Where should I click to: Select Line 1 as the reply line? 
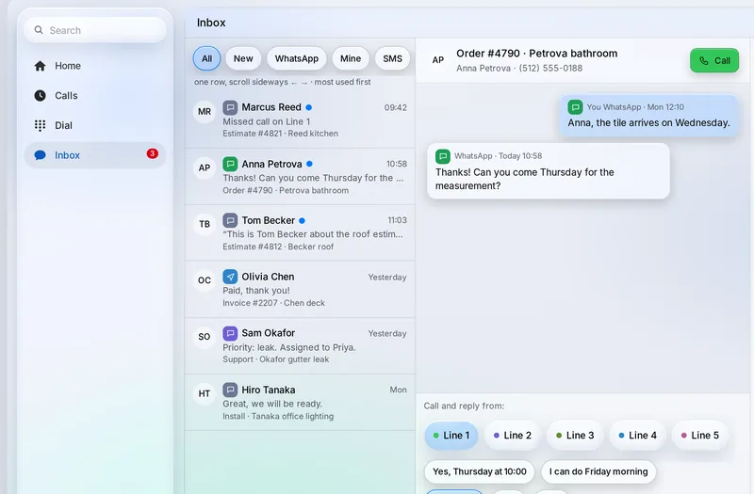451,436
